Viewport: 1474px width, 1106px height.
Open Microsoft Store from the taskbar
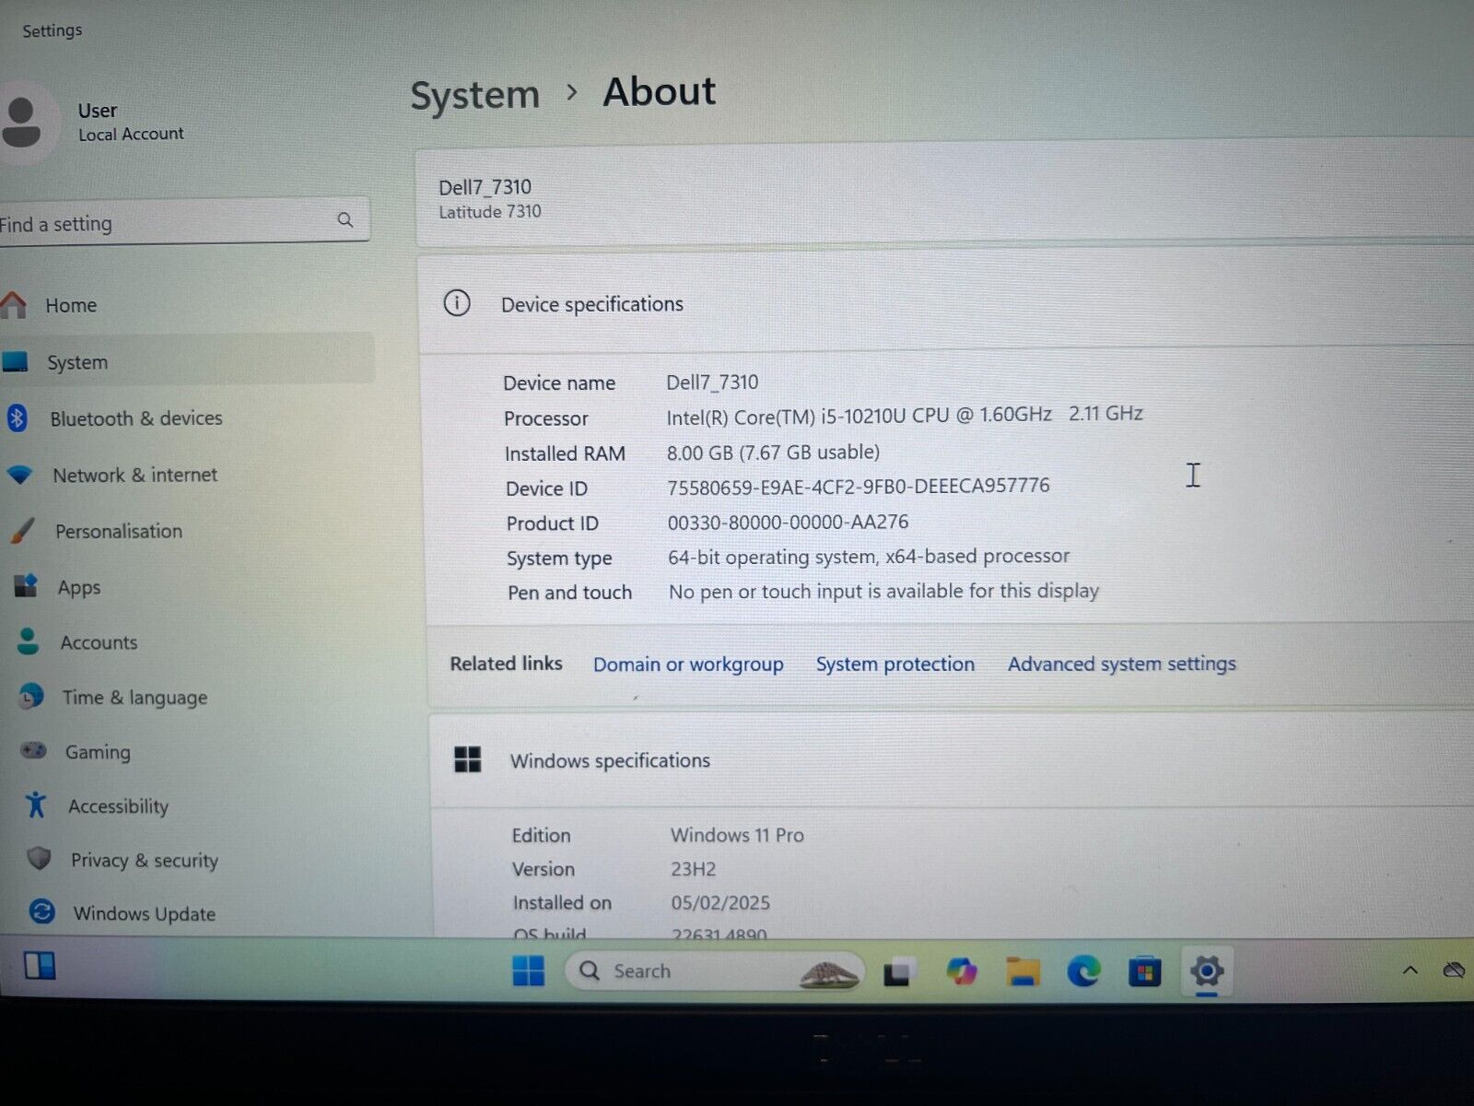click(1144, 971)
